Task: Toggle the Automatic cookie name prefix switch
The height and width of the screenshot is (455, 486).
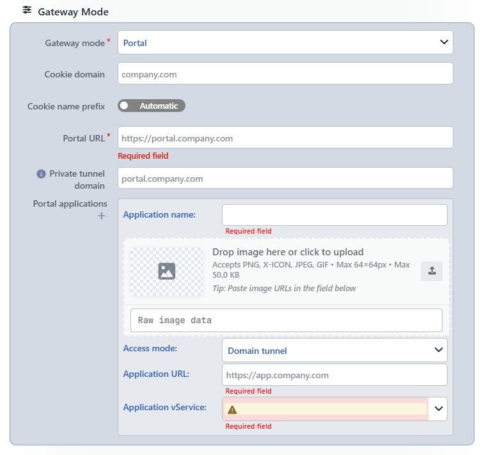Action: point(152,106)
